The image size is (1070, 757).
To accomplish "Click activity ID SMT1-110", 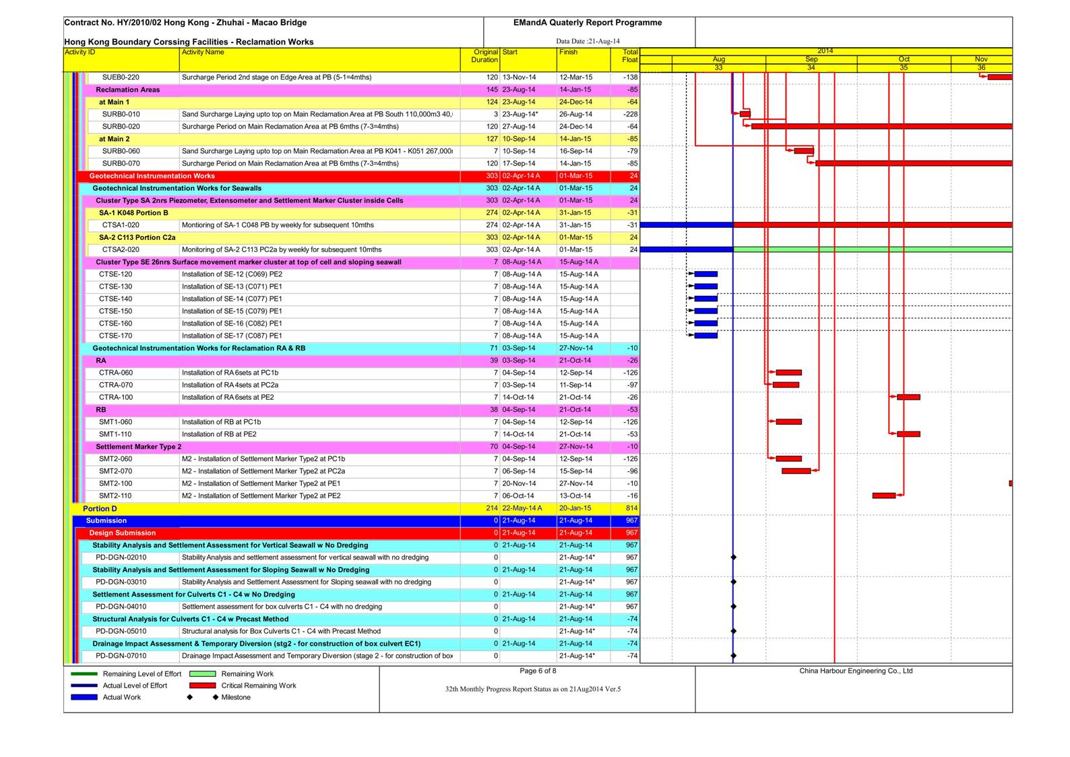I will [x=115, y=434].
